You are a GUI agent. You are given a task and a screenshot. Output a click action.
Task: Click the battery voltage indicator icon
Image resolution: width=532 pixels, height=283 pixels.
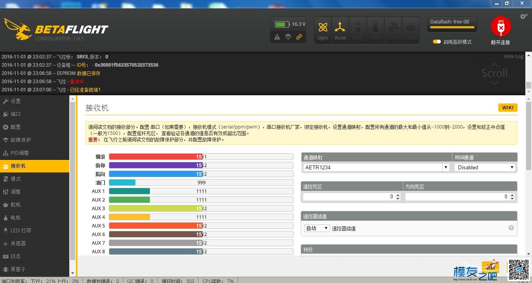tap(282, 24)
